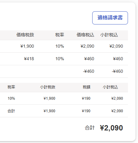Click the 適格請求書 button

(x=110, y=18)
